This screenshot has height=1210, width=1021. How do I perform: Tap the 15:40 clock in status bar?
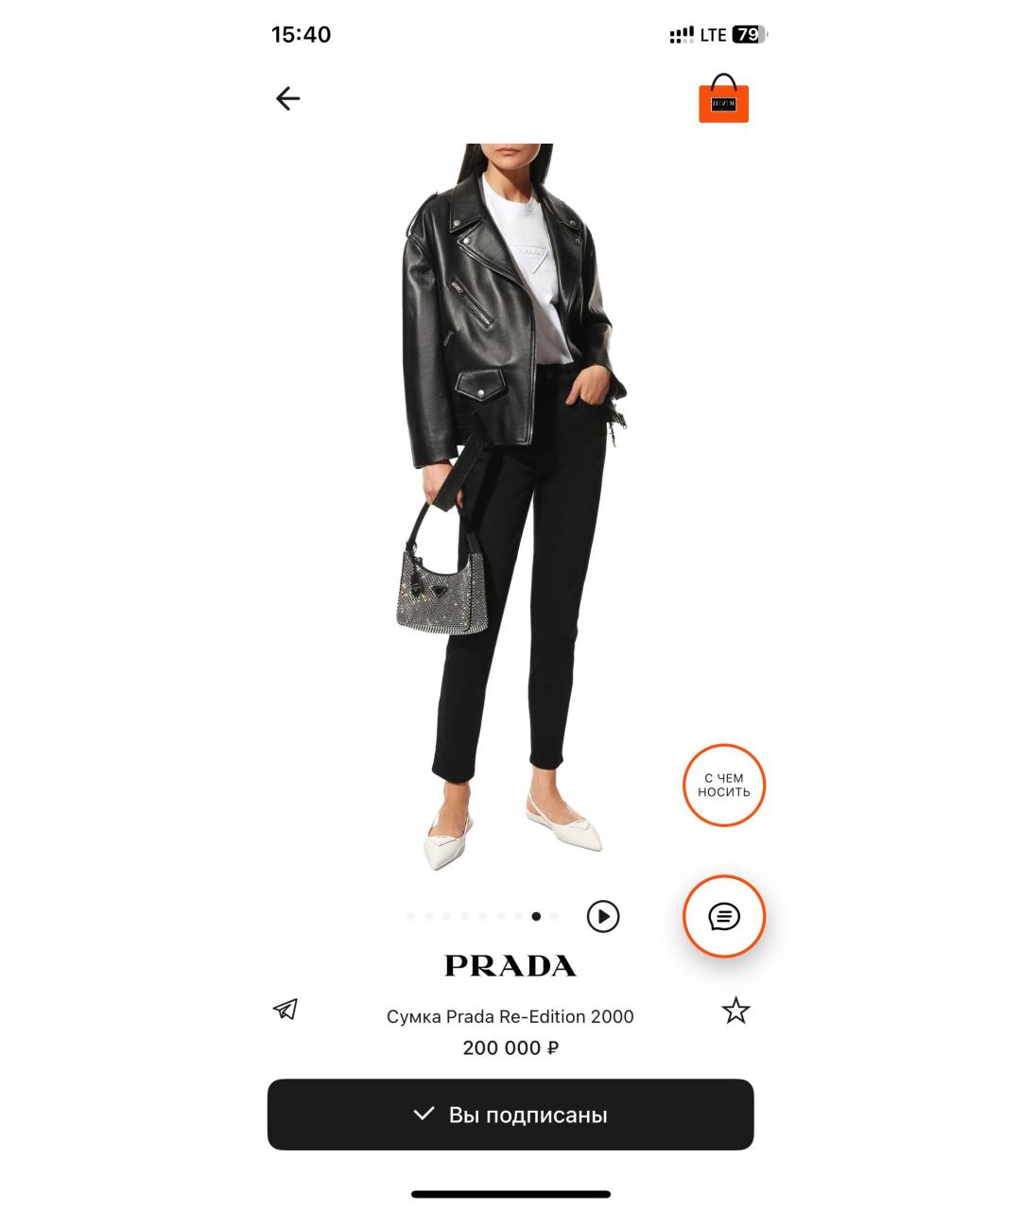pyautogui.click(x=301, y=35)
